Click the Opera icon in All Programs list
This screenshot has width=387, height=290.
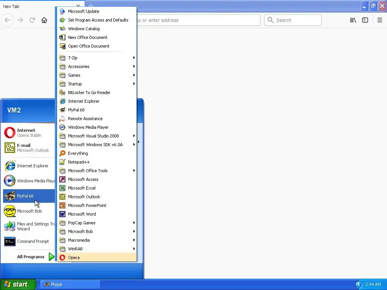click(62, 258)
